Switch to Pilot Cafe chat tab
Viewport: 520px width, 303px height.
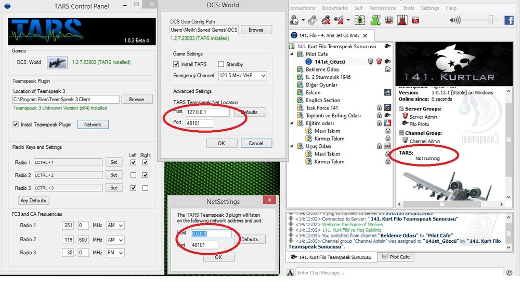[x=396, y=257]
